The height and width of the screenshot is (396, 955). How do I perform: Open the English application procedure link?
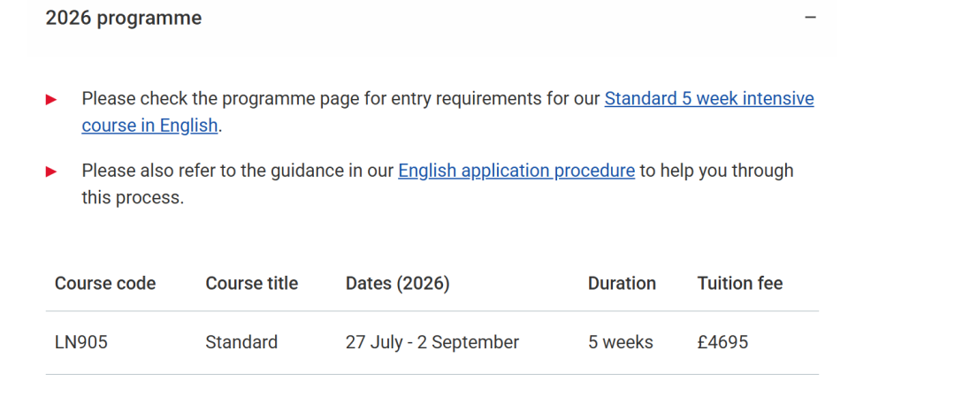[516, 171]
